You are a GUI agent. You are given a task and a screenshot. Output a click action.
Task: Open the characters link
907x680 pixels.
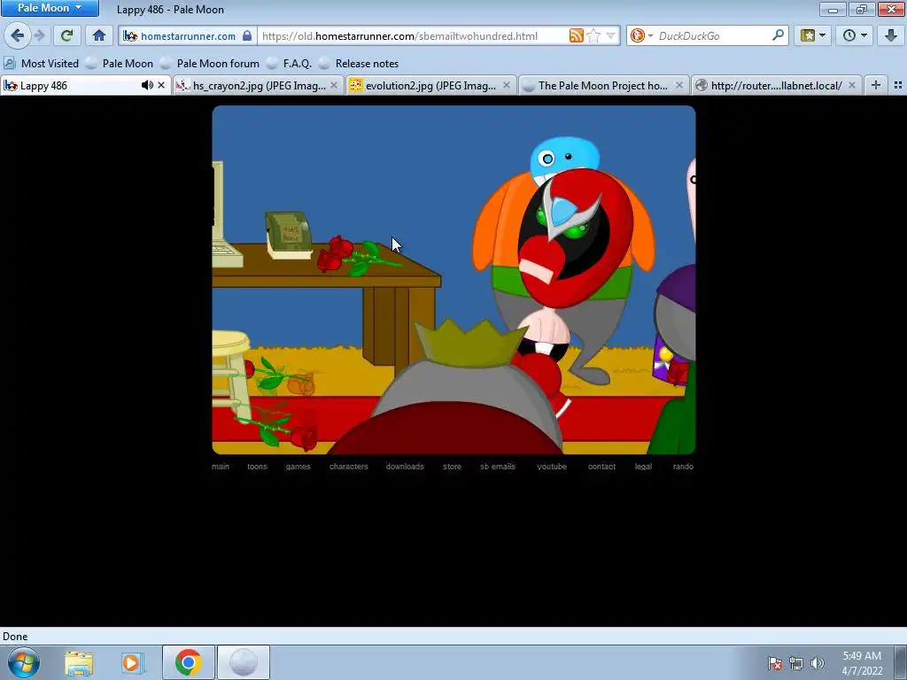349,467
